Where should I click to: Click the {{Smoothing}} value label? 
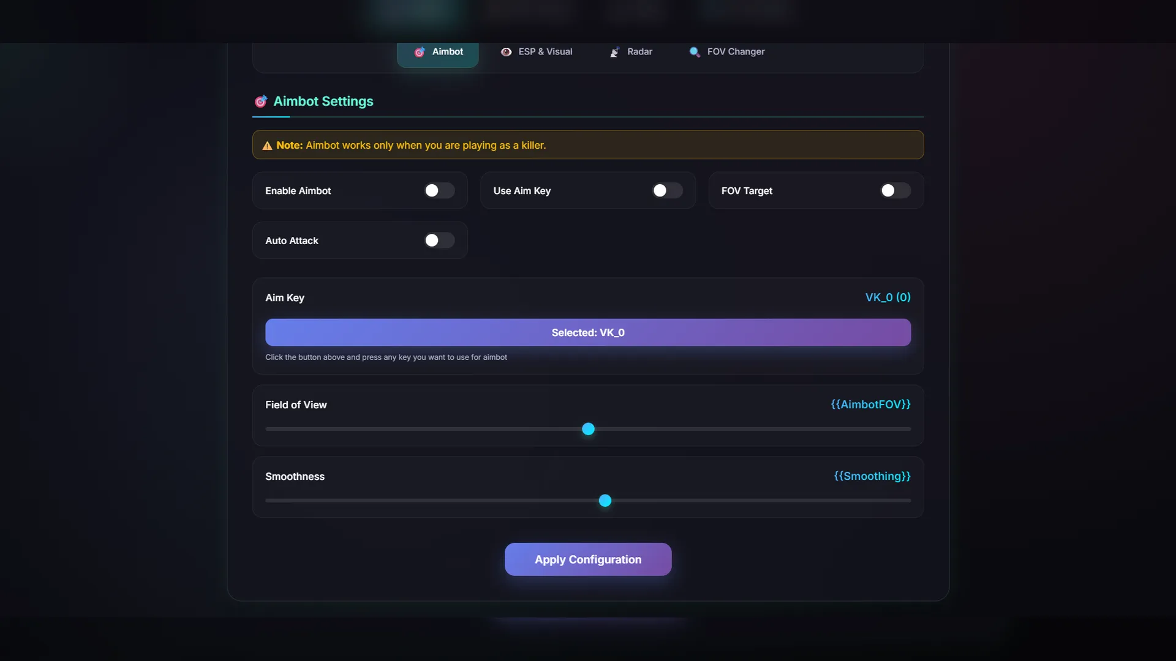click(x=872, y=476)
